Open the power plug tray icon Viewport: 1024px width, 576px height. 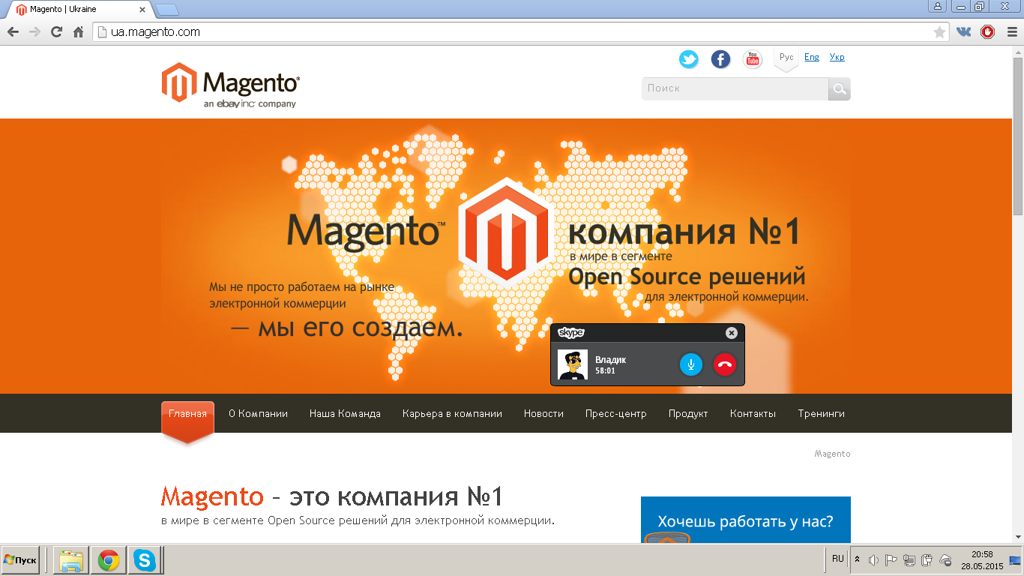tap(927, 560)
